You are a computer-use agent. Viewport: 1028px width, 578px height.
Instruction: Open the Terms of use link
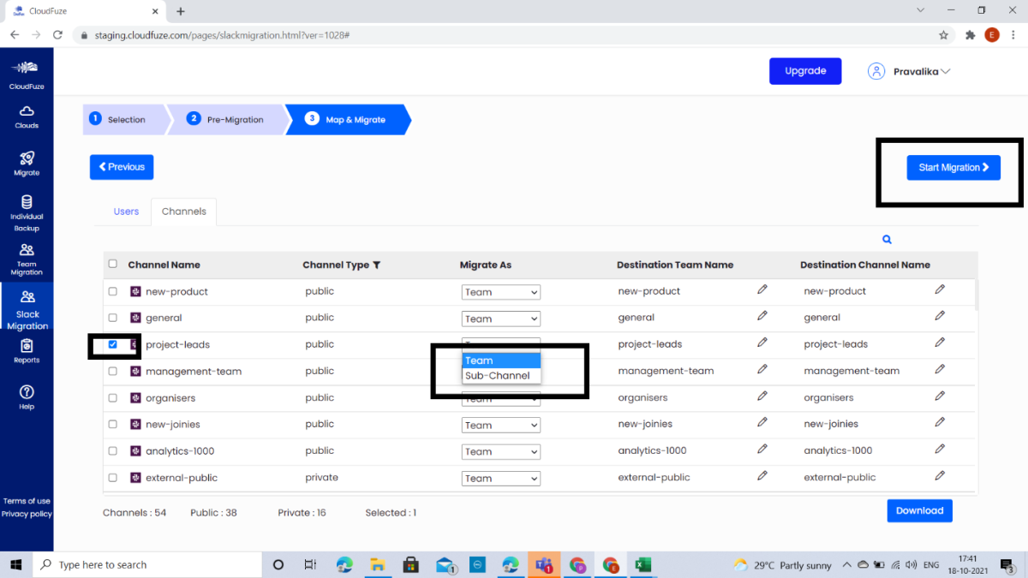(x=27, y=501)
